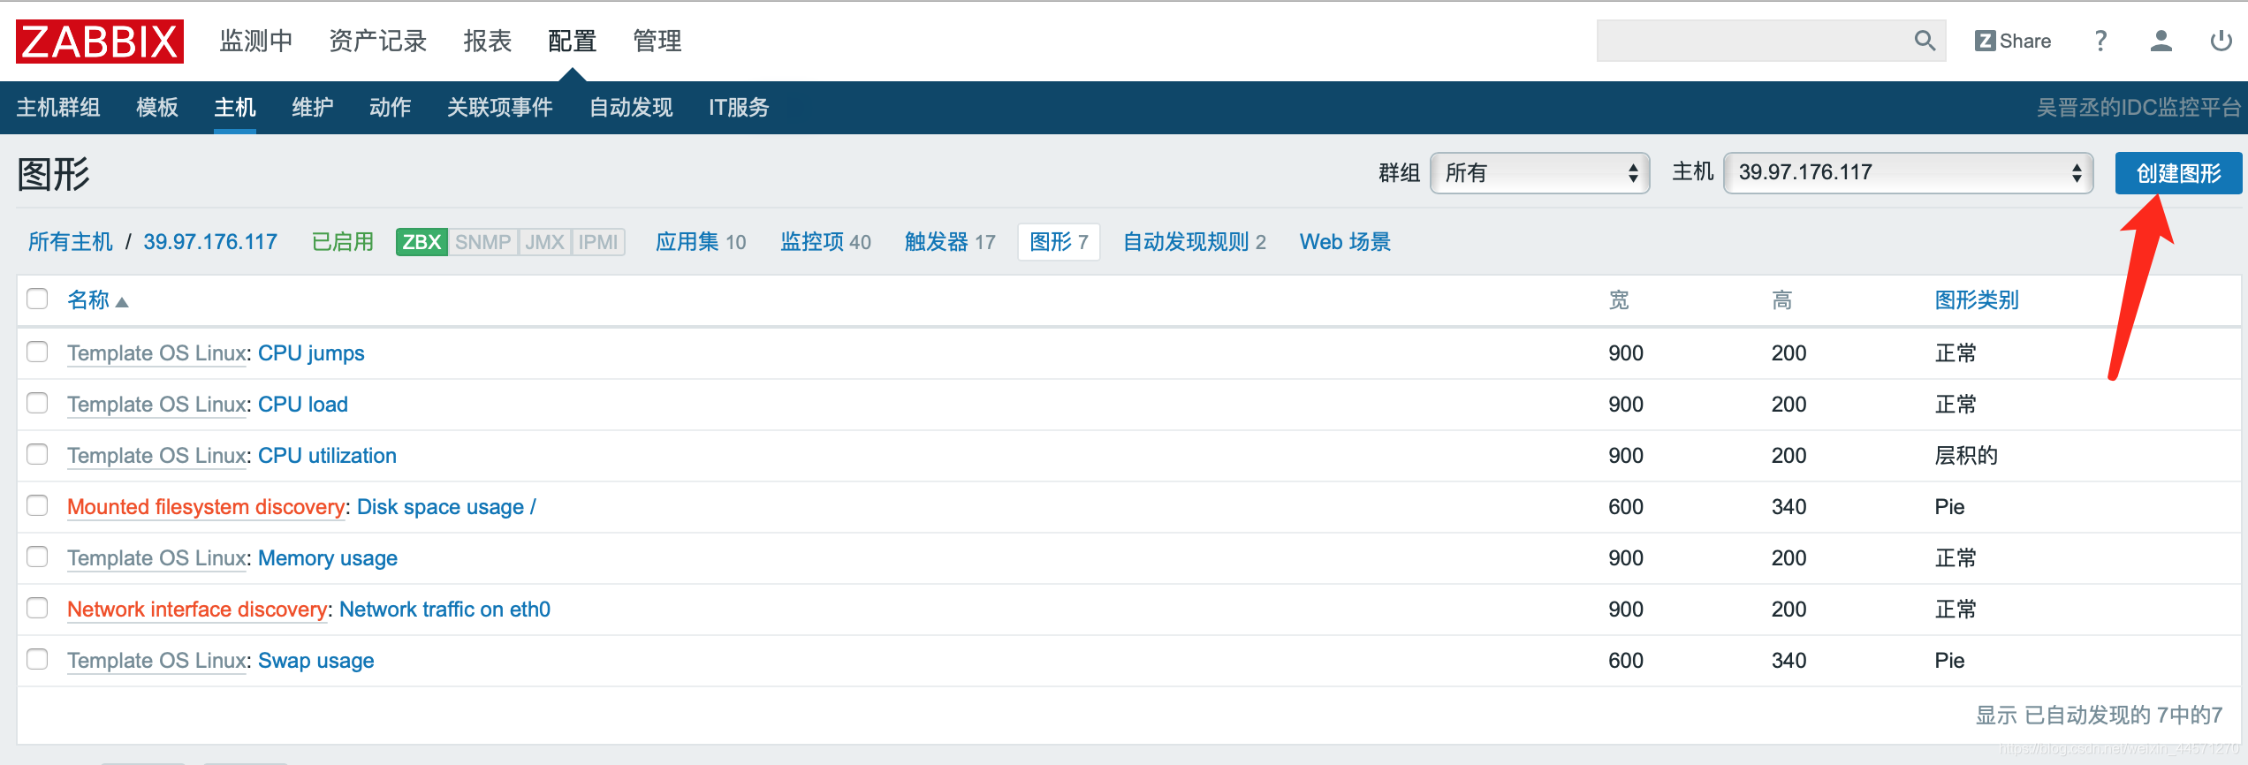This screenshot has width=2248, height=765.
Task: Click the power logout icon
Action: (x=2221, y=41)
